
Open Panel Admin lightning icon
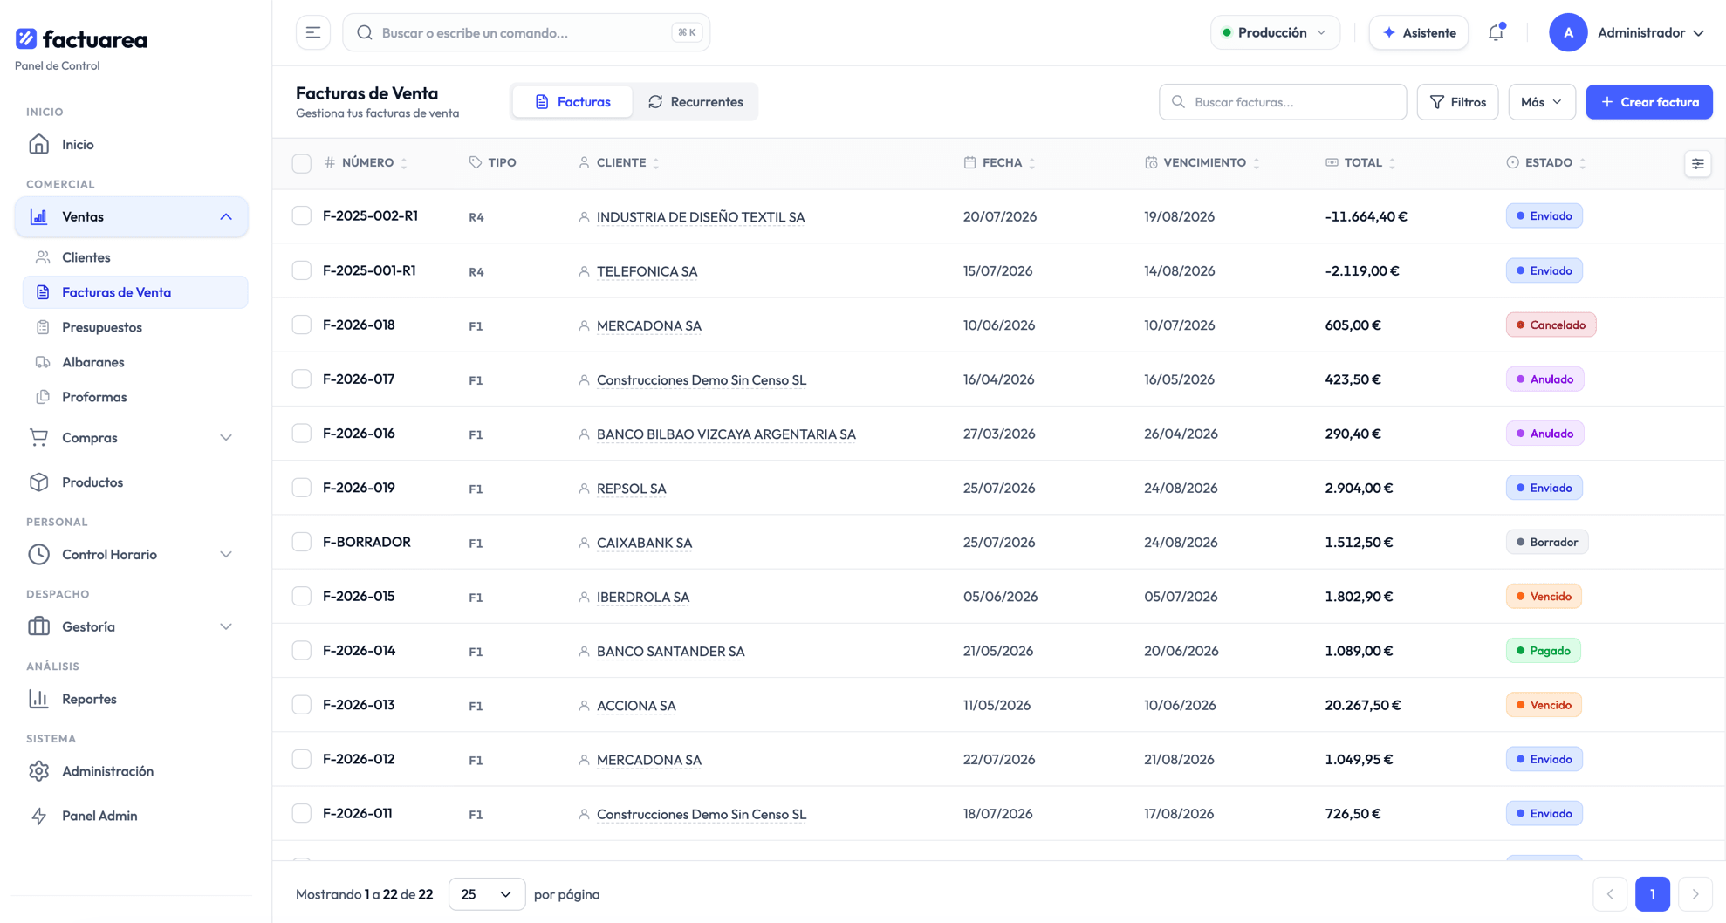point(38,815)
